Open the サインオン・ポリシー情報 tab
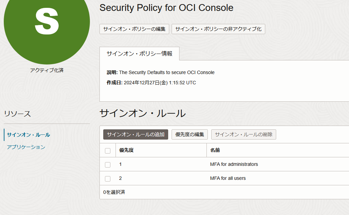 139,54
